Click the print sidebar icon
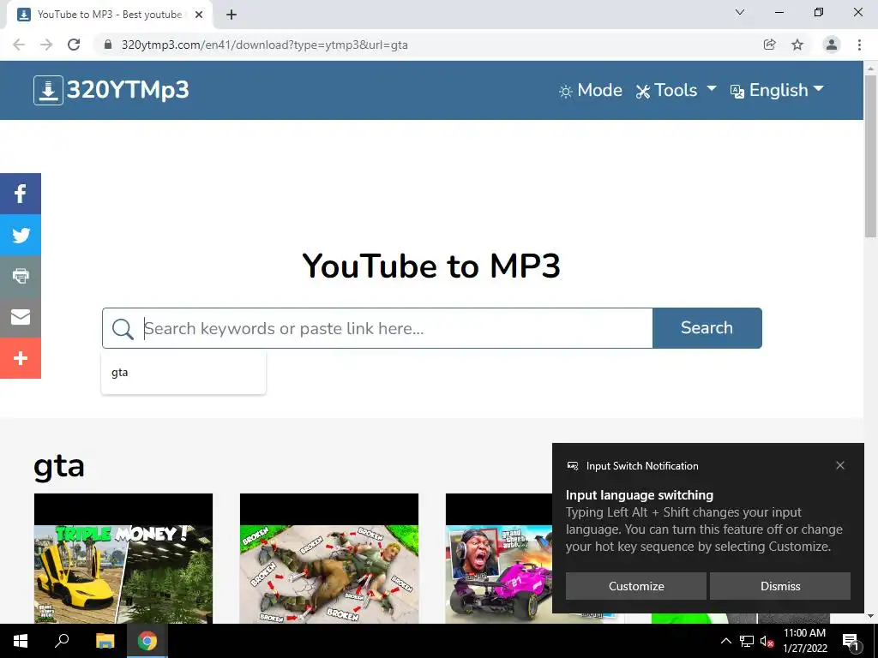Screen dimensions: 878x658 (21, 276)
